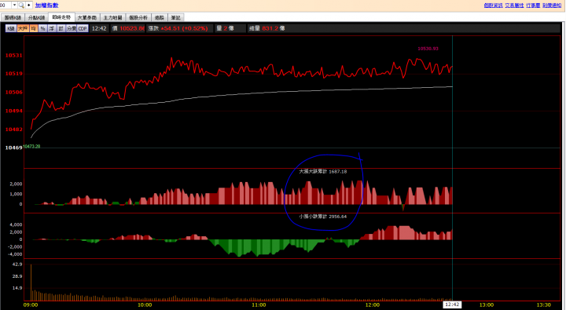Screen dimensions: 566x310
Task: Click the stock code input field
Action: pyautogui.click(x=6, y=5)
